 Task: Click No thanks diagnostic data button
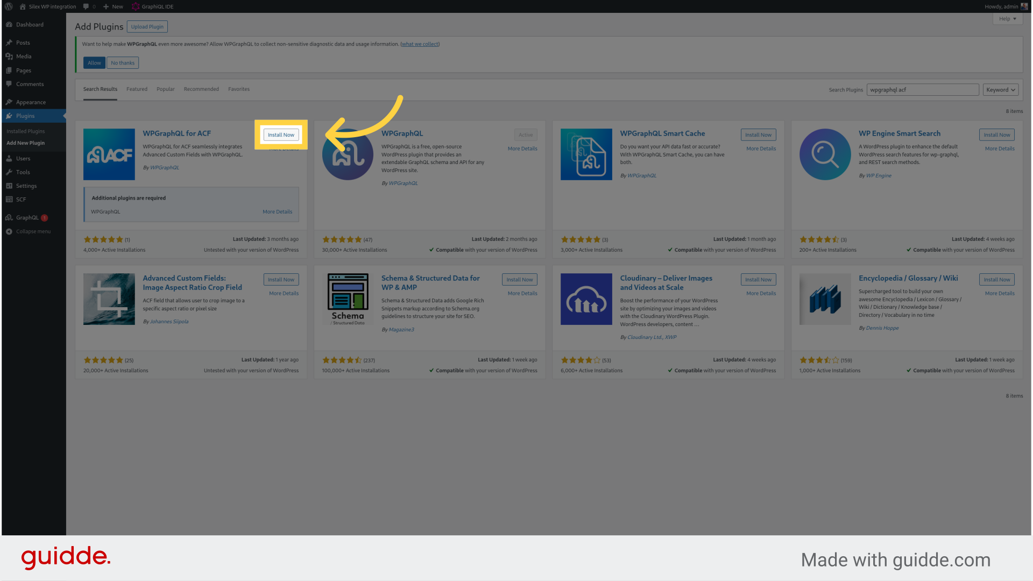tap(122, 62)
